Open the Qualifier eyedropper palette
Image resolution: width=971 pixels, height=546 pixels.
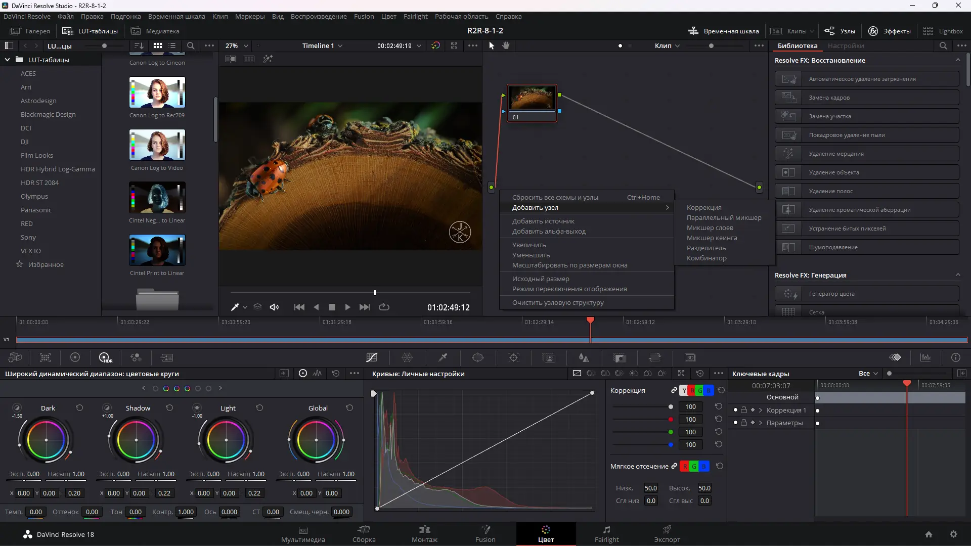pyautogui.click(x=443, y=357)
